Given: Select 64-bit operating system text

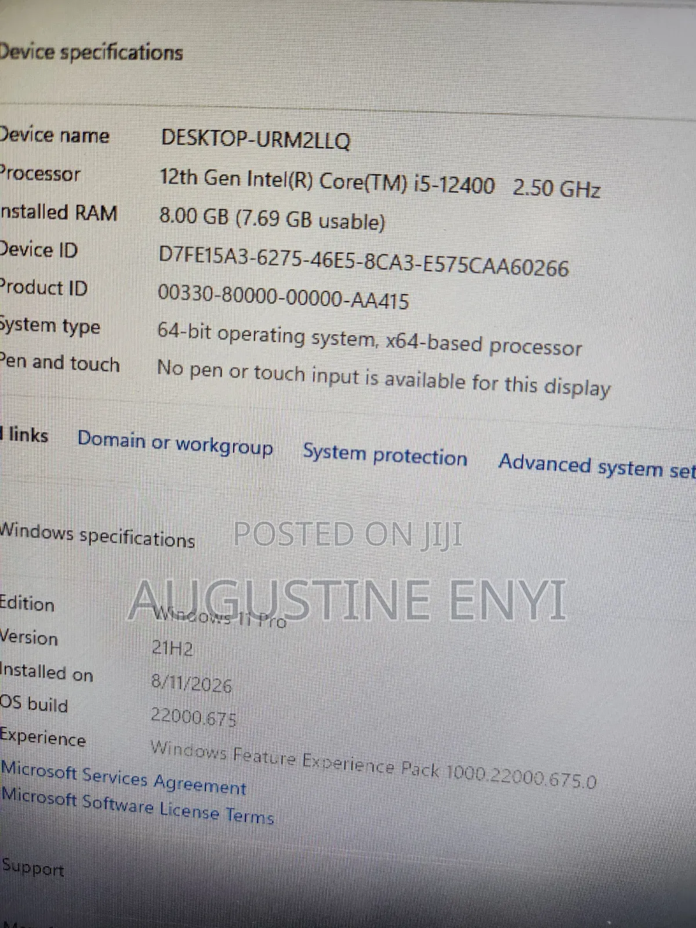Looking at the screenshot, I should [369, 339].
